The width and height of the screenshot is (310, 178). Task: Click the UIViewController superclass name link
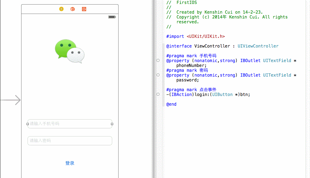pyautogui.click(x=258, y=46)
